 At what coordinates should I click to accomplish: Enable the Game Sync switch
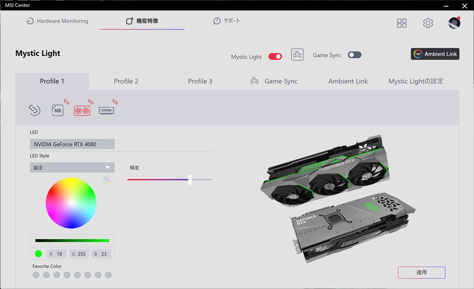pyautogui.click(x=355, y=55)
